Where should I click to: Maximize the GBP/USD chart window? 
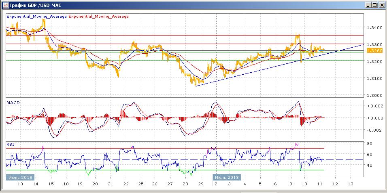[x=375, y=5]
